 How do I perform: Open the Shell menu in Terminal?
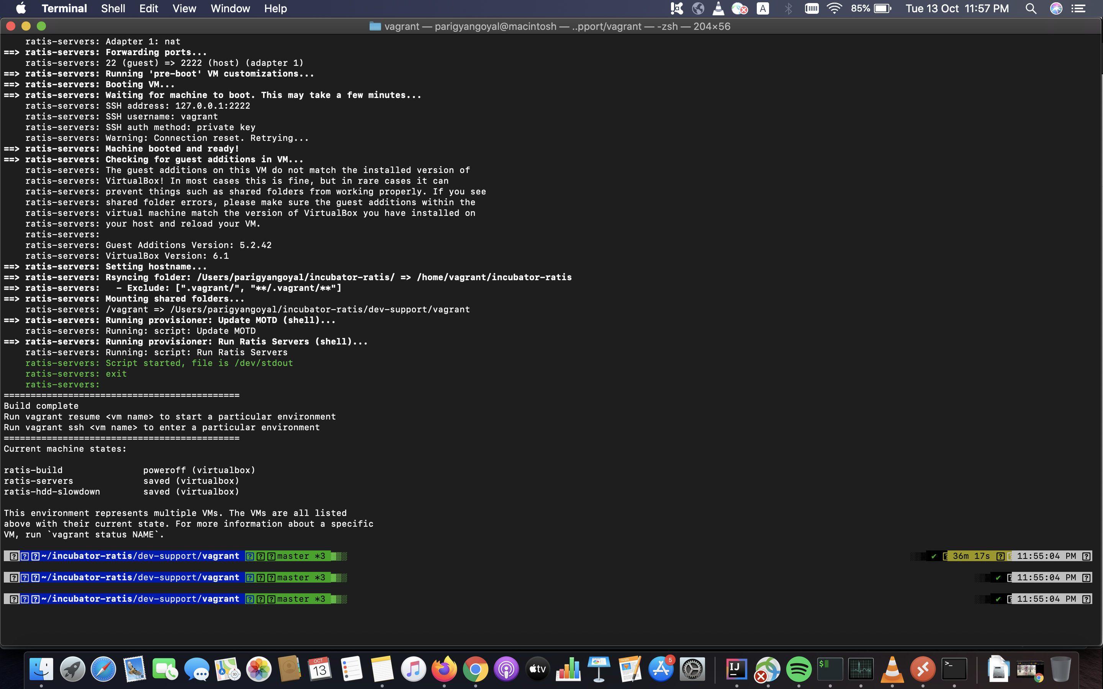click(x=113, y=8)
